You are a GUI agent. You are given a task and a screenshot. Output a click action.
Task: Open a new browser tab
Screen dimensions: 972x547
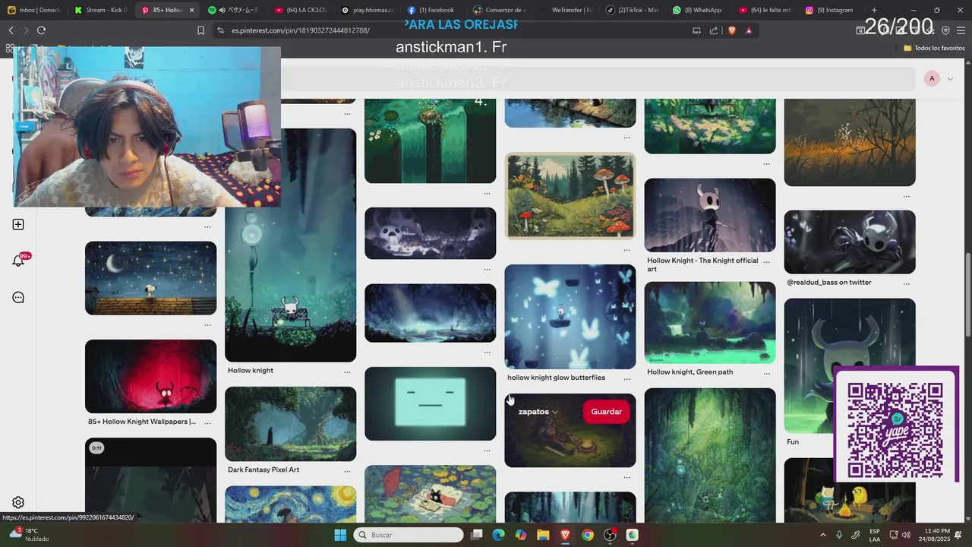point(874,10)
